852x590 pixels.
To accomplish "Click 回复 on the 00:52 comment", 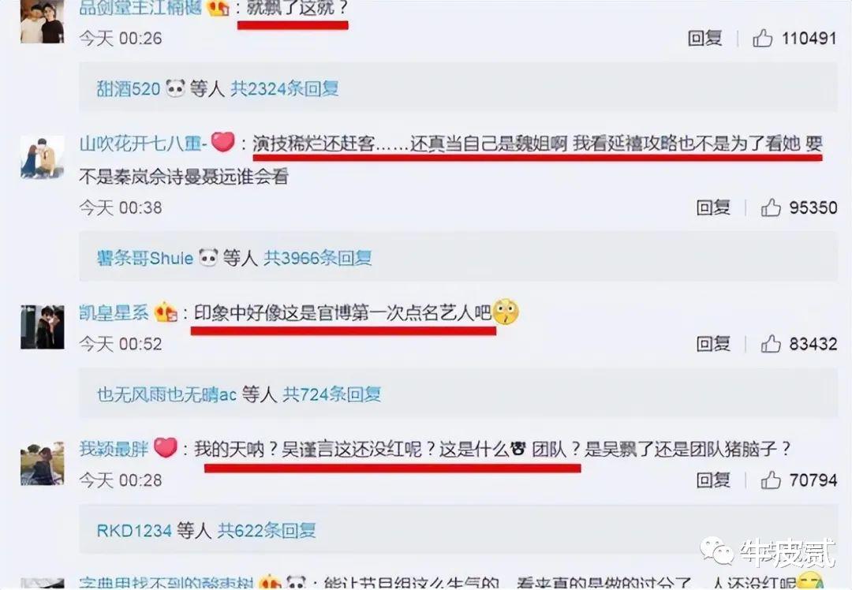I will click(713, 344).
